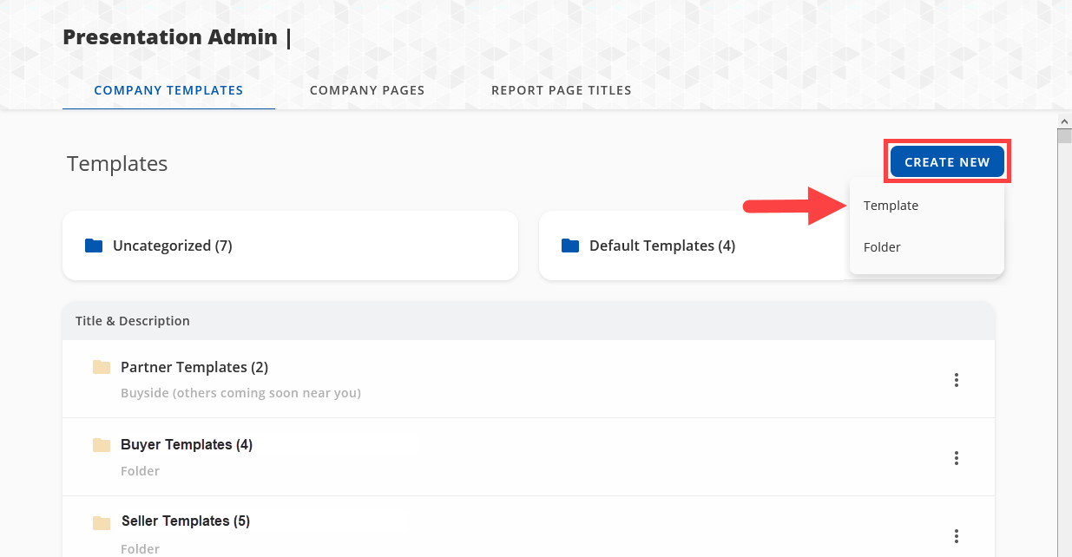This screenshot has height=557, width=1072.
Task: Open the Partner Templates (2) folder row
Action: coord(194,368)
